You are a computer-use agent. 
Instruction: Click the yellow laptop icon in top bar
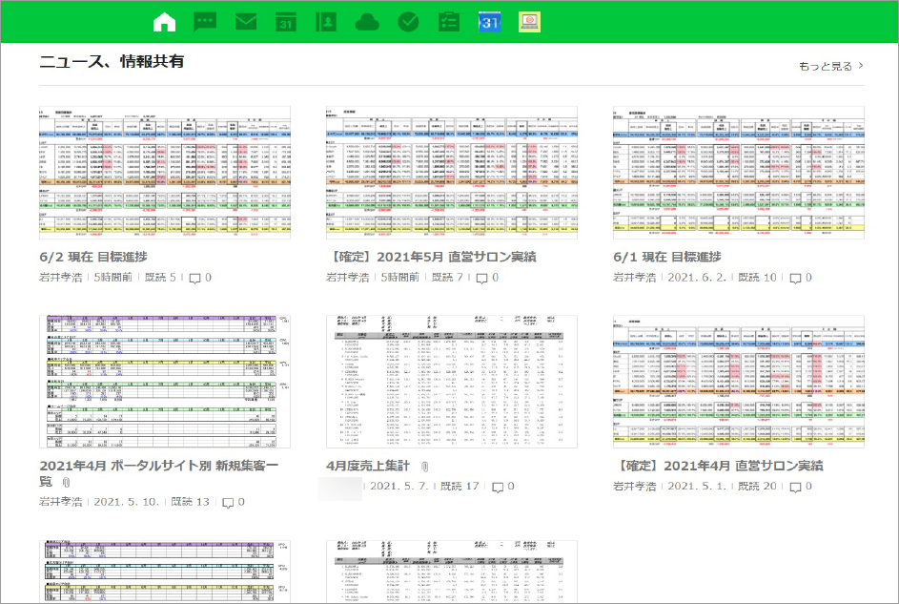(529, 22)
